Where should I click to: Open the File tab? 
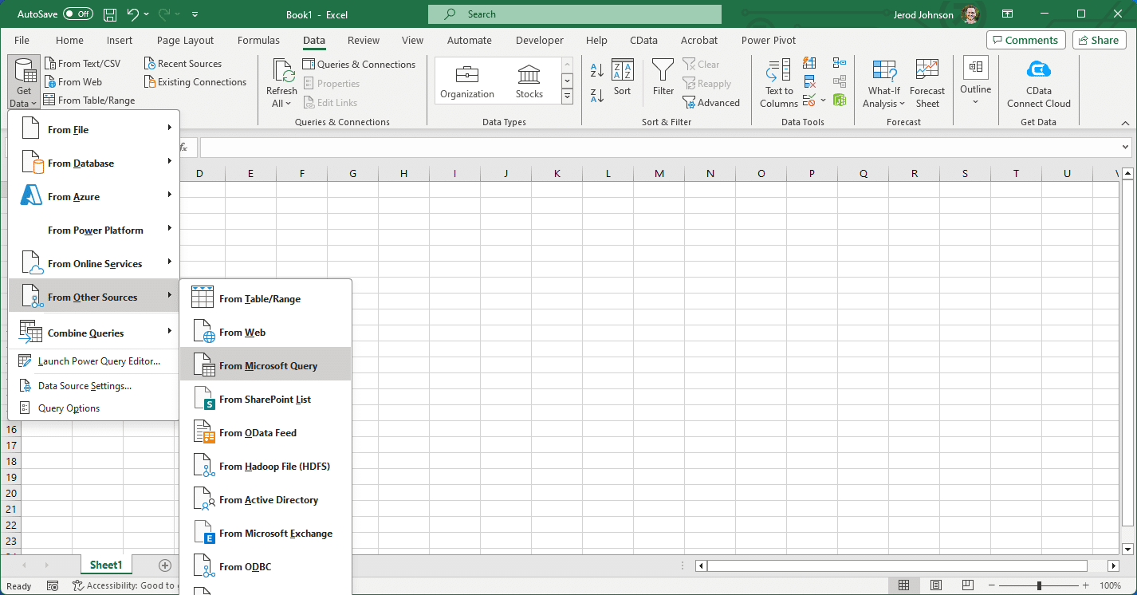coord(22,40)
